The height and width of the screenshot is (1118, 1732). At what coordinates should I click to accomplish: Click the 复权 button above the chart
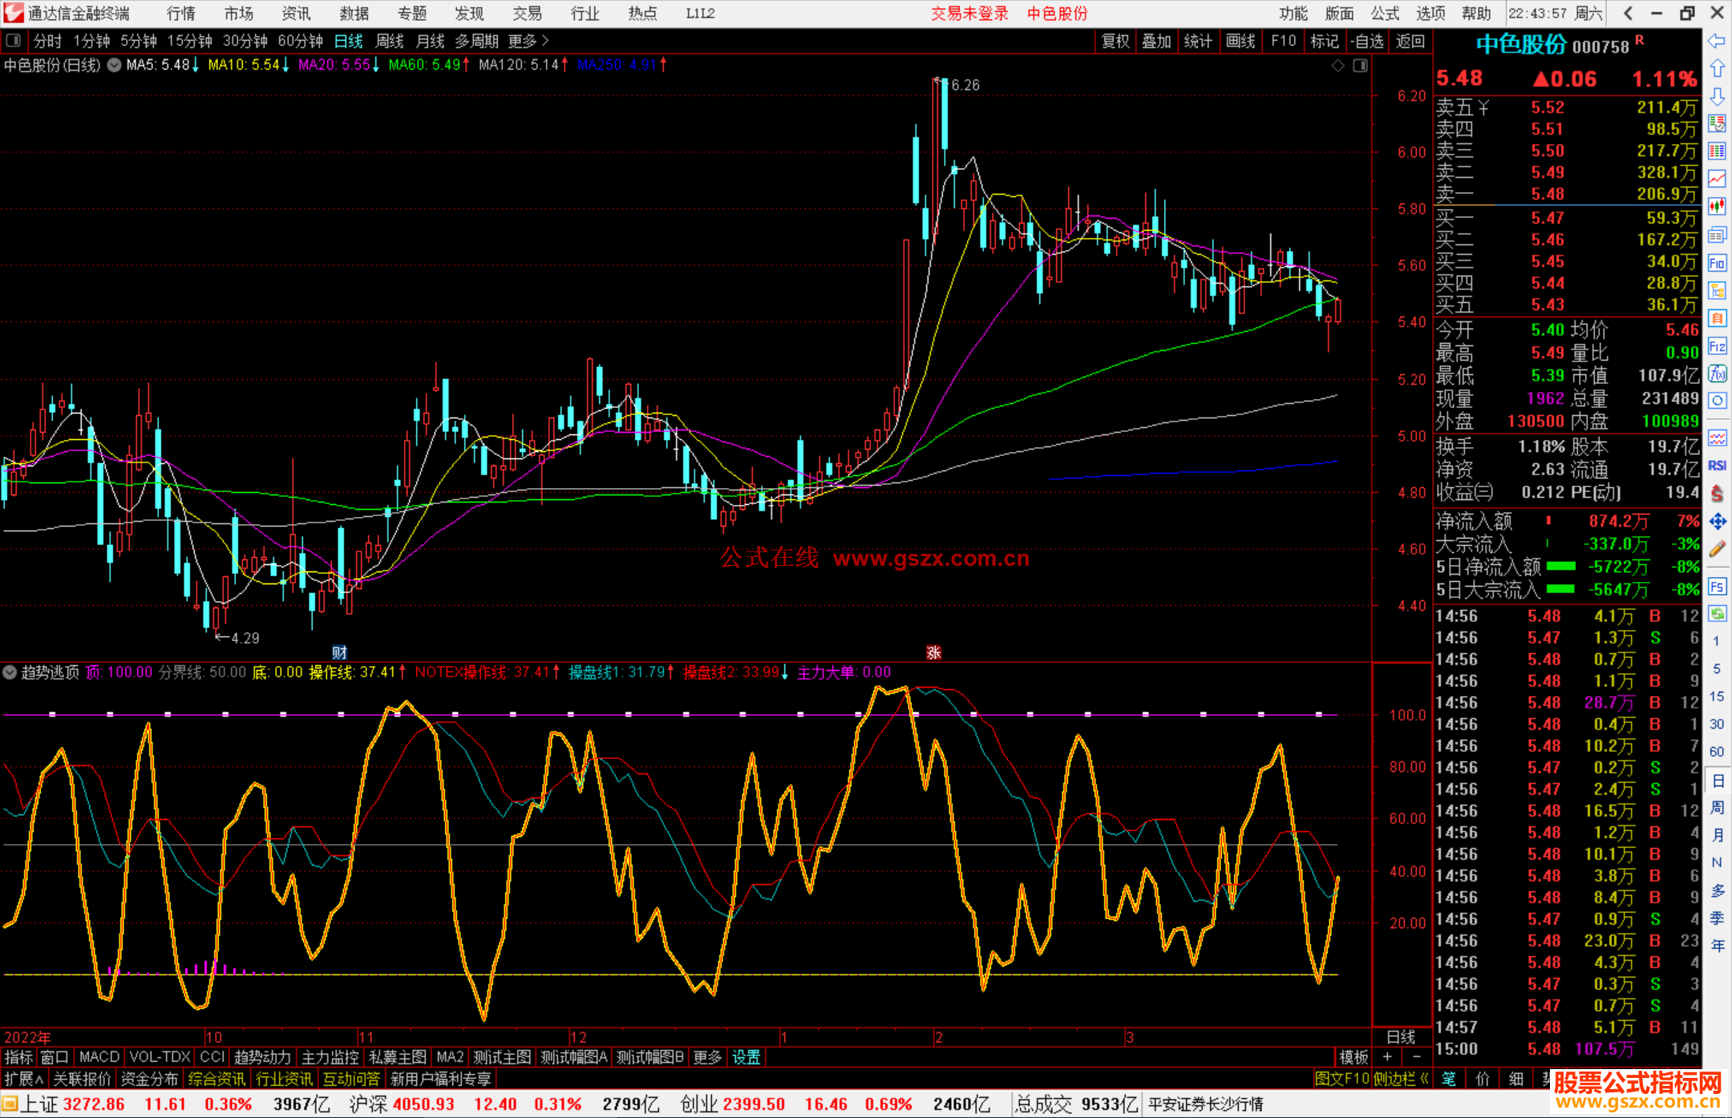coord(1115,41)
